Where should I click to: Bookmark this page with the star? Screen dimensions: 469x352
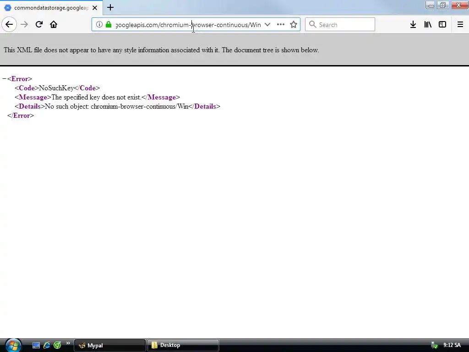click(294, 24)
